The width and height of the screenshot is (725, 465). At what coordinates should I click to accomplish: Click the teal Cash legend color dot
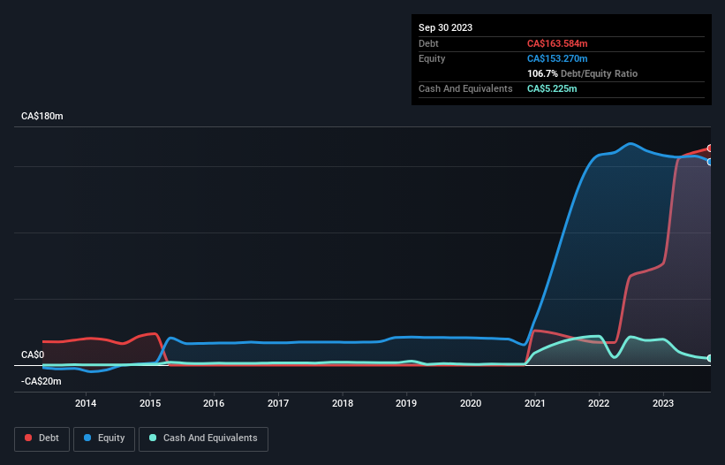[x=153, y=438]
